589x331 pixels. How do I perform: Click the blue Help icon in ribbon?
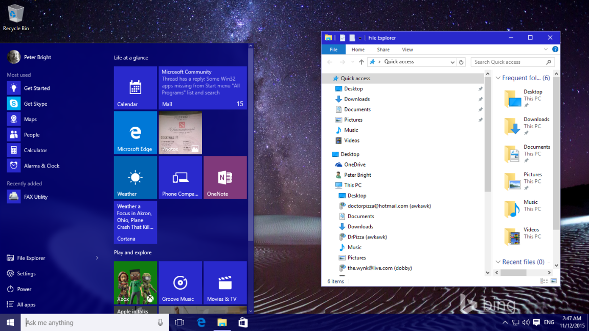click(555, 49)
